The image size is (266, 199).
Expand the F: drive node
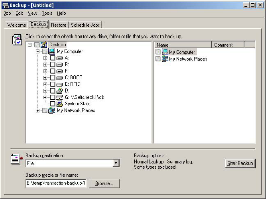click(x=45, y=71)
